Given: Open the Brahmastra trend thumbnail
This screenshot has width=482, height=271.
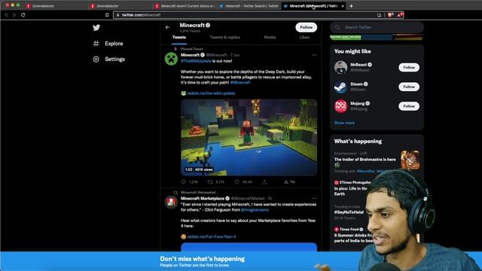Looking at the screenshot, I should (x=410, y=160).
